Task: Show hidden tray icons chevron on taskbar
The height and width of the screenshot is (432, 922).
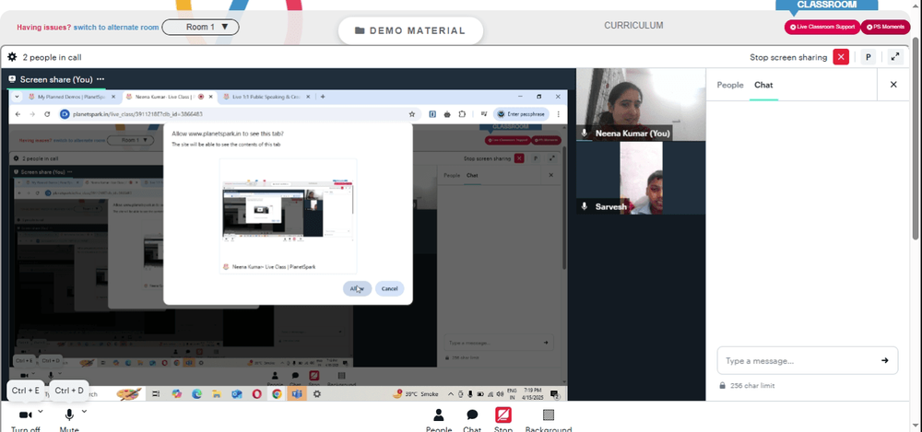Action: click(451, 394)
